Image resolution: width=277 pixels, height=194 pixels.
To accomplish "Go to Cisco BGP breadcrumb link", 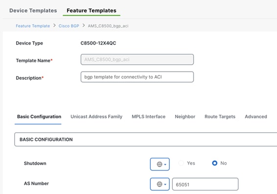I will (69, 26).
